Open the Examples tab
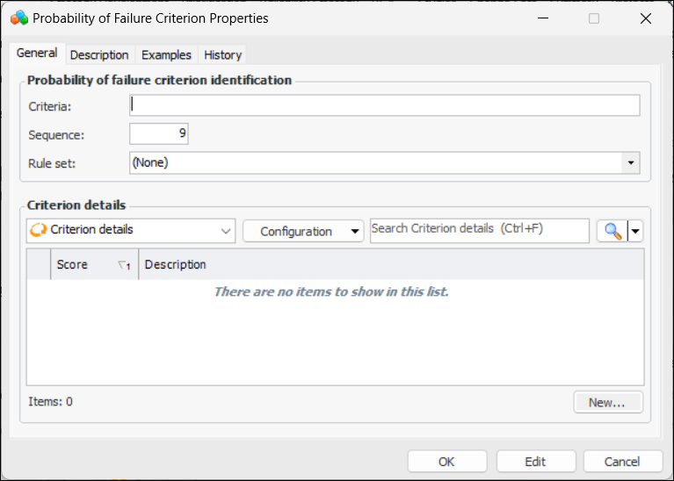 click(x=166, y=54)
